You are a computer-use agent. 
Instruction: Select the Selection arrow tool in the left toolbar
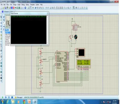point(1,17)
